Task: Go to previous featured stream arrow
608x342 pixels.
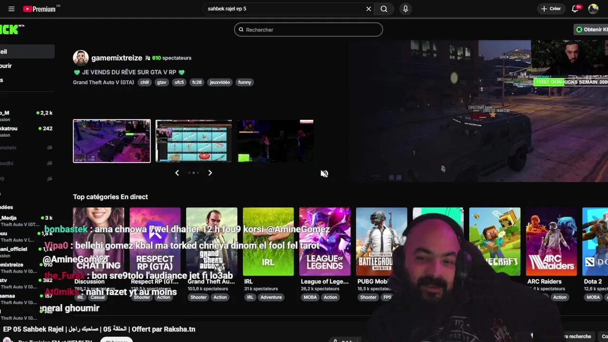Action: click(x=177, y=173)
